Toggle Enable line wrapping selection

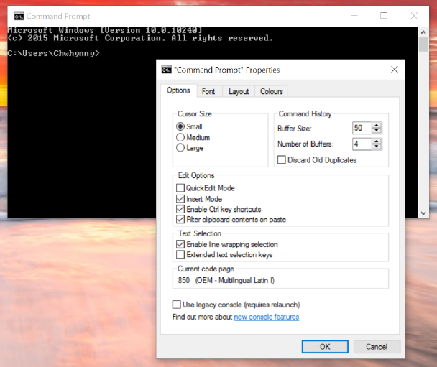point(180,244)
